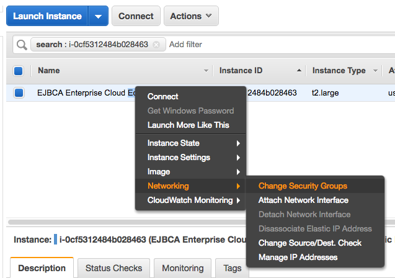Click Manage IP Addresses option

pyautogui.click(x=298, y=257)
